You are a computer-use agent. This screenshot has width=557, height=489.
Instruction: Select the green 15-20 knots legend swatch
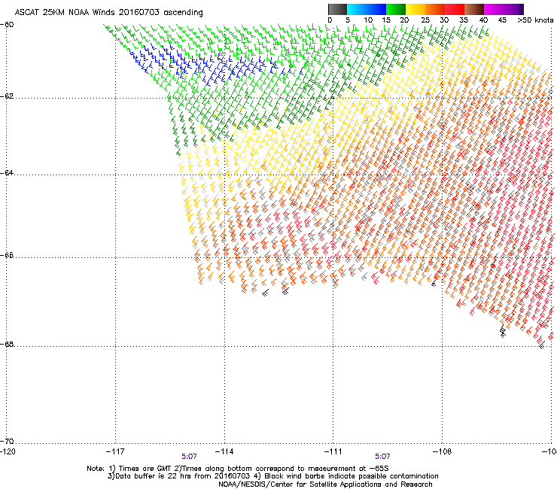(x=396, y=9)
